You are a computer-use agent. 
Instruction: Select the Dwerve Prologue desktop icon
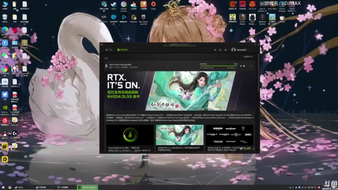[282, 6]
